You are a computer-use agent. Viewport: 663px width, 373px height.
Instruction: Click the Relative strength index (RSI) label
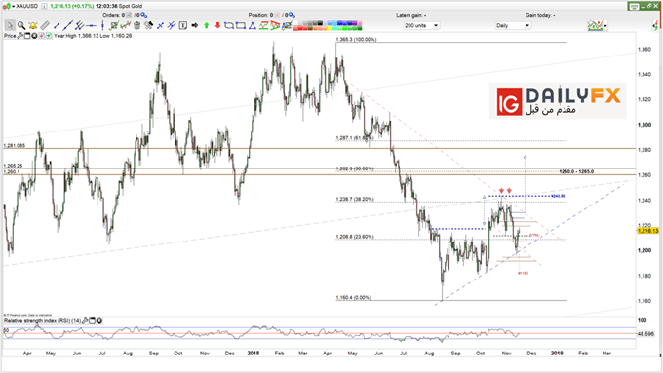(42, 321)
